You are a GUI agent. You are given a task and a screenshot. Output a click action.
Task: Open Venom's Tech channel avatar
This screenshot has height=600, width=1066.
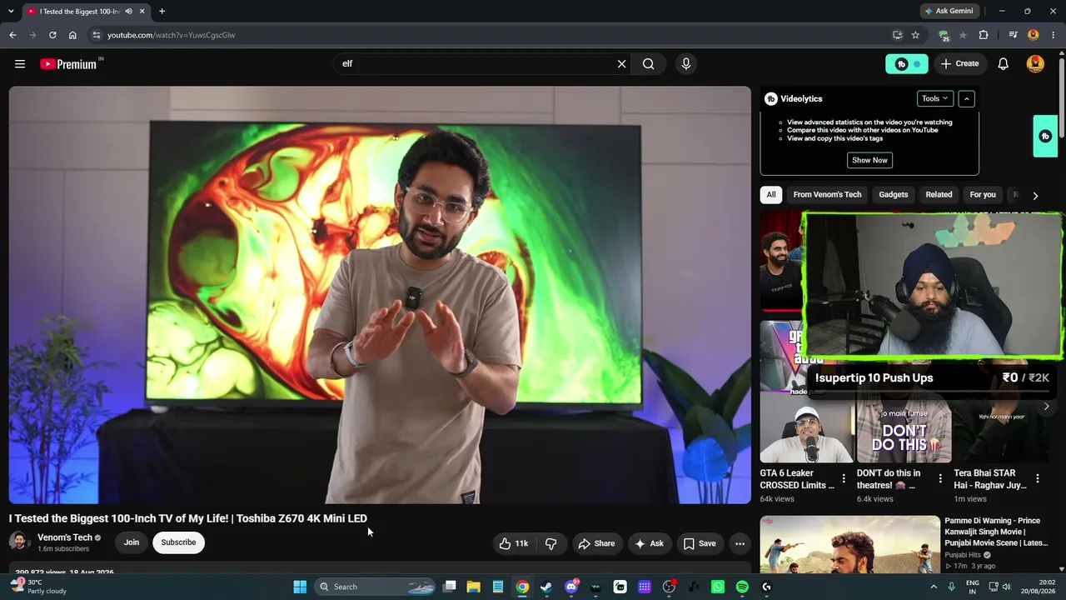19,542
